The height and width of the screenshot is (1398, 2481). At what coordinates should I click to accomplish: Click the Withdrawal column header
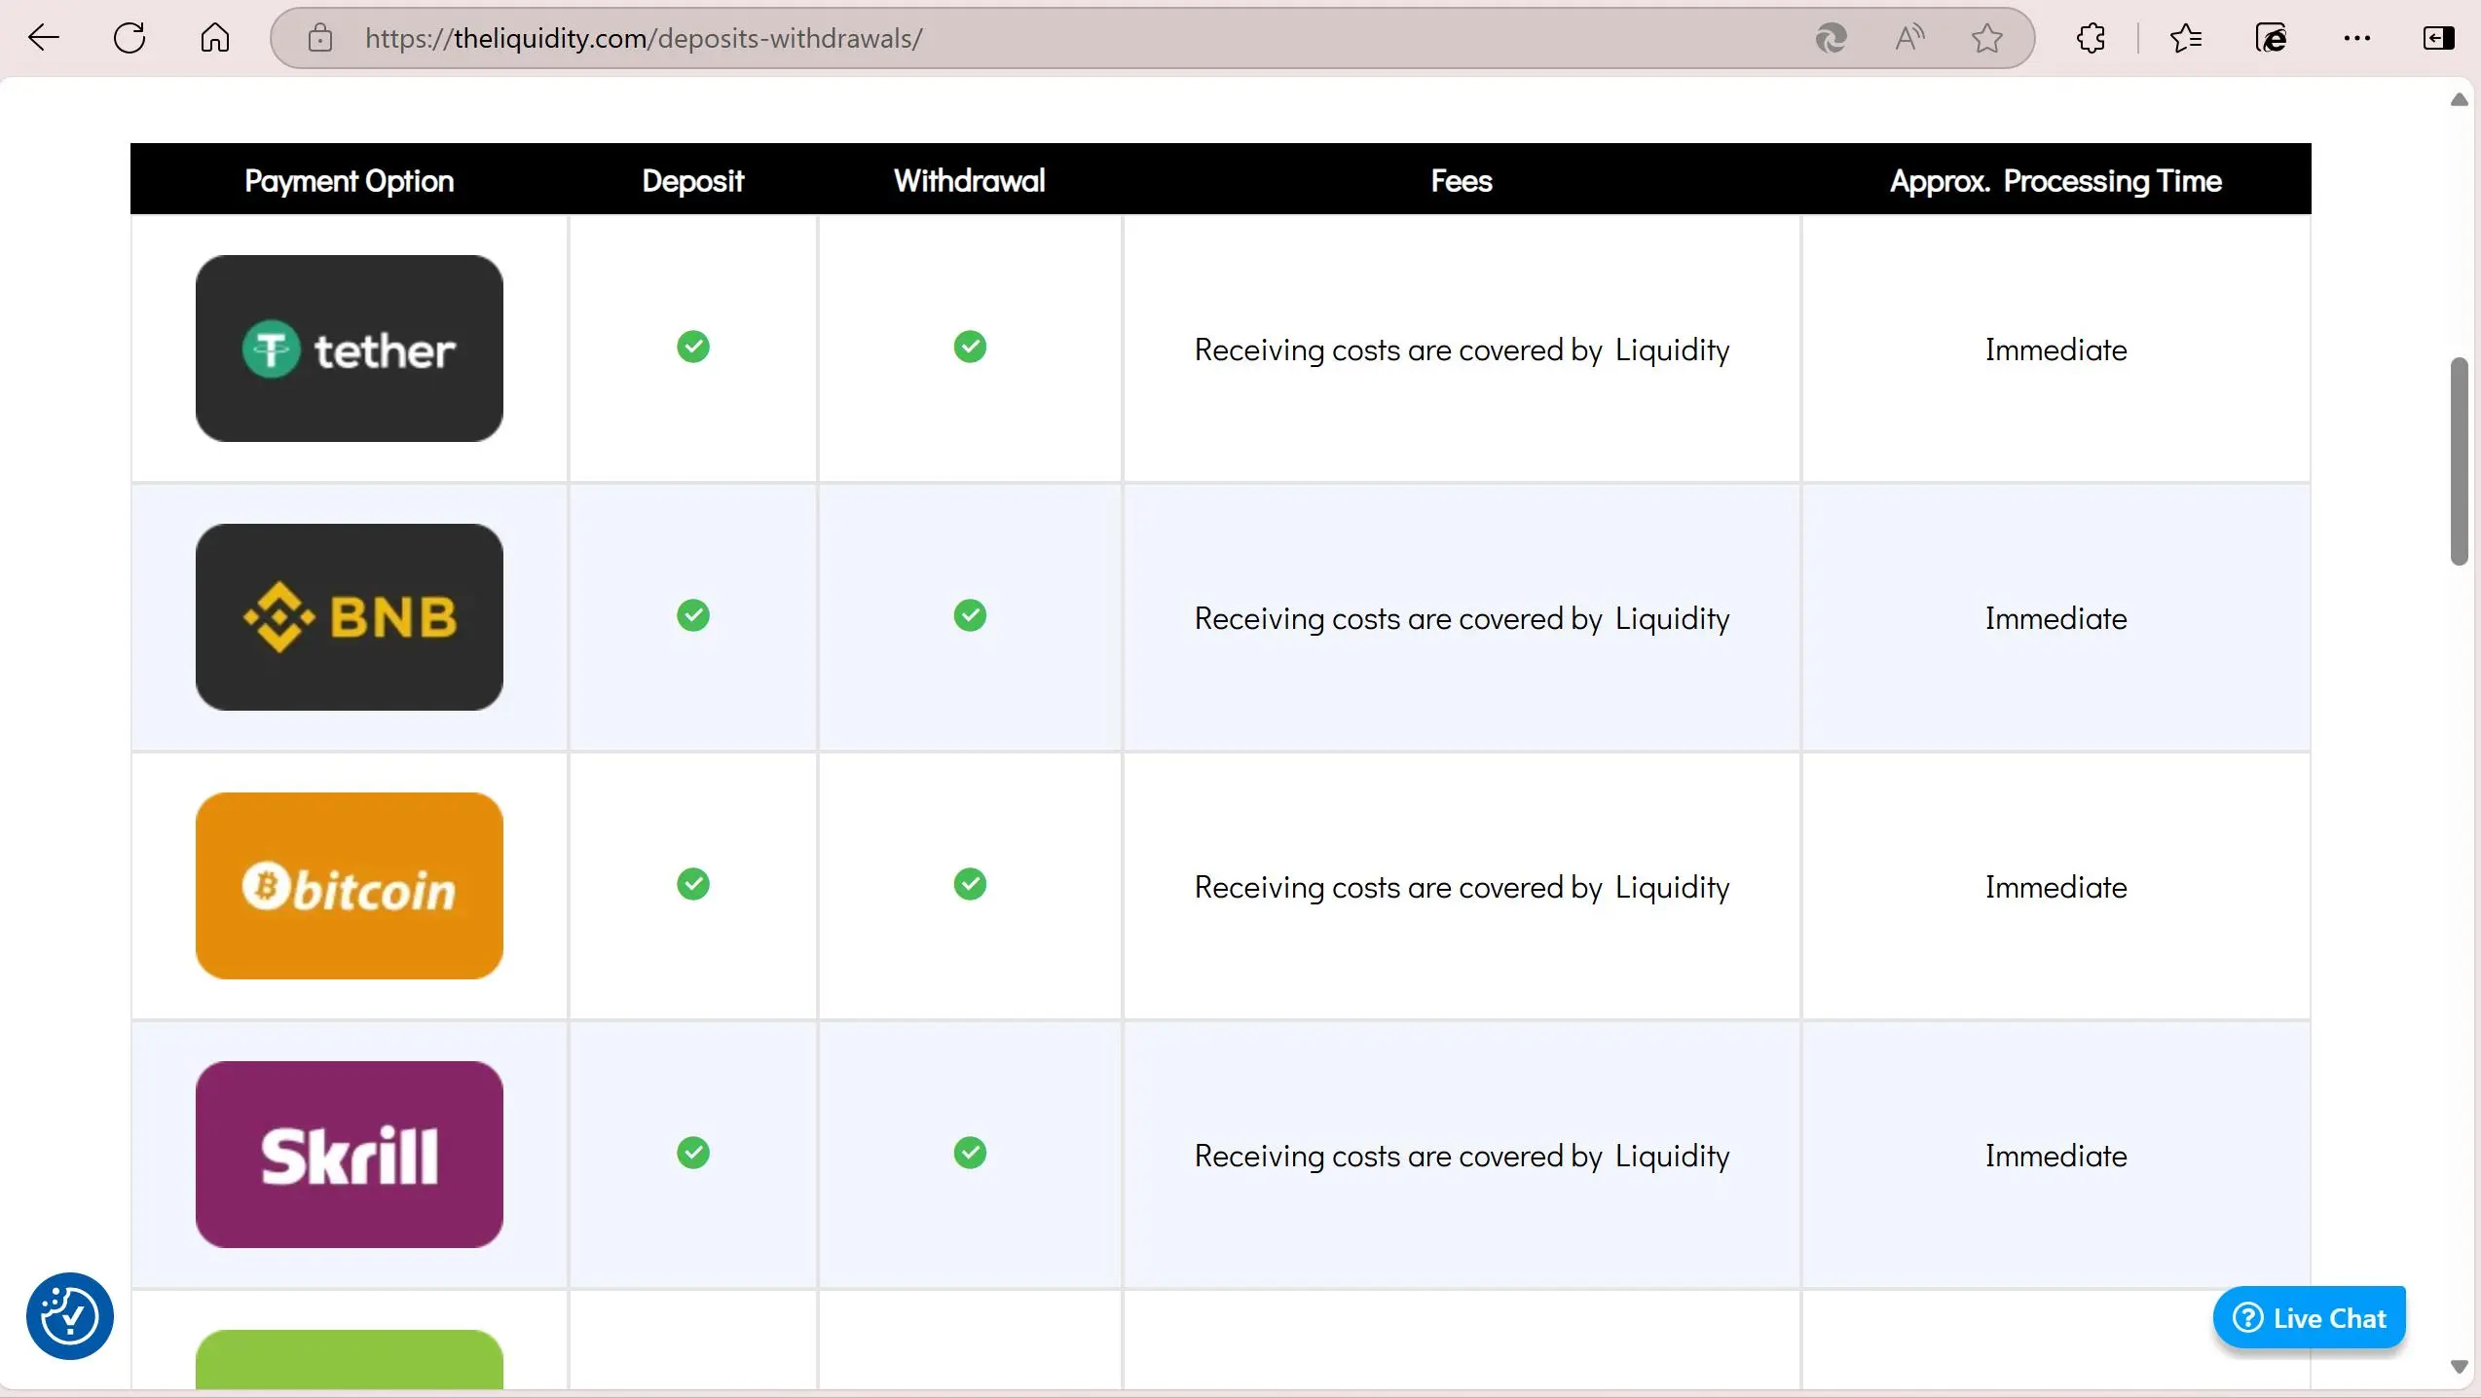970,181
